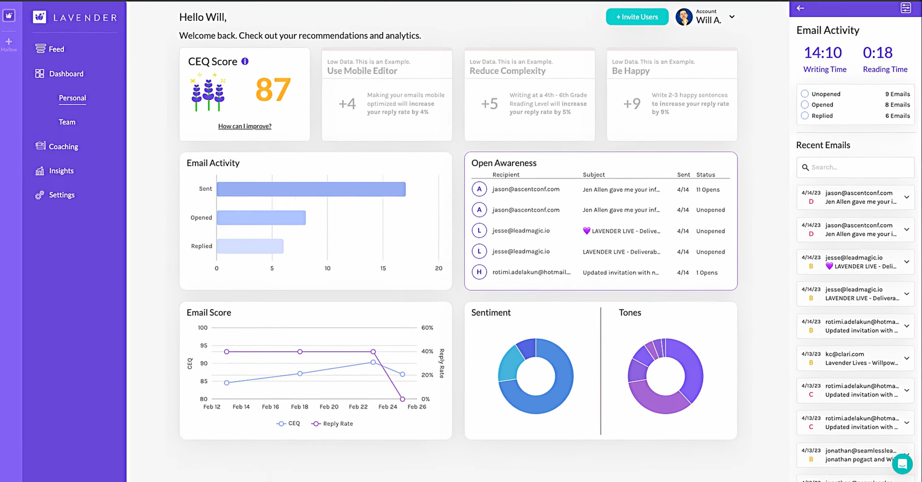The width and height of the screenshot is (922, 482).
Task: Switch to the Team dashboard view
Action: click(x=67, y=122)
